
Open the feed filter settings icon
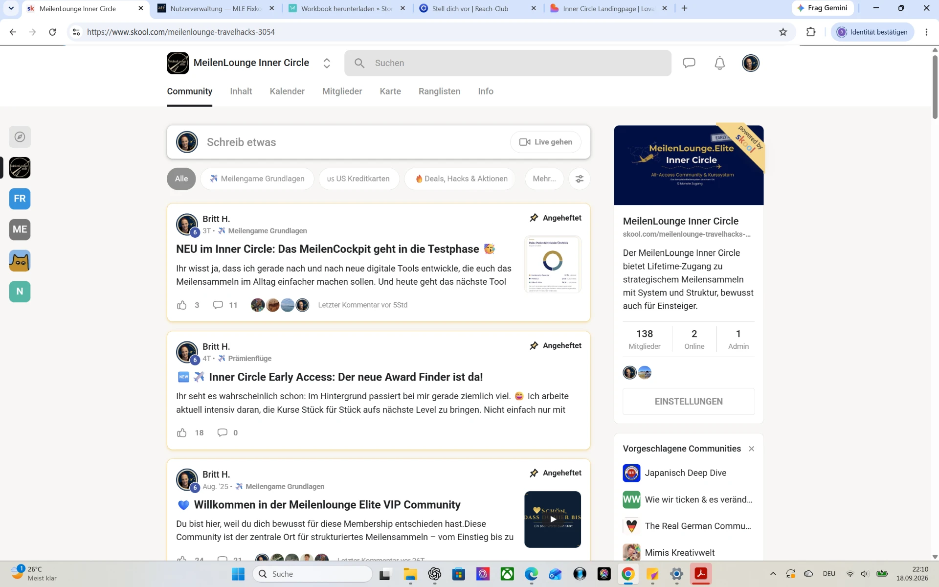580,179
